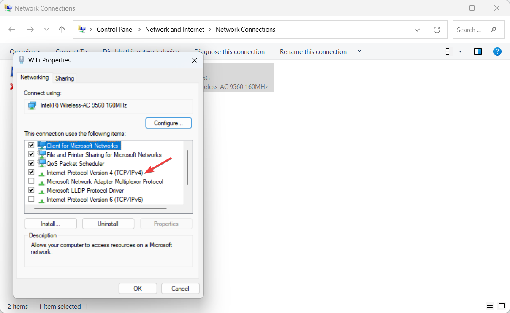510x313 pixels.
Task: Go up one folder level
Action: (62, 30)
